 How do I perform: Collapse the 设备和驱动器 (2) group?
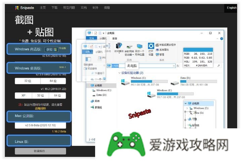[x=119, y=73]
